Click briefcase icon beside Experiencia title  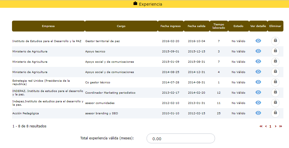tap(135, 4)
